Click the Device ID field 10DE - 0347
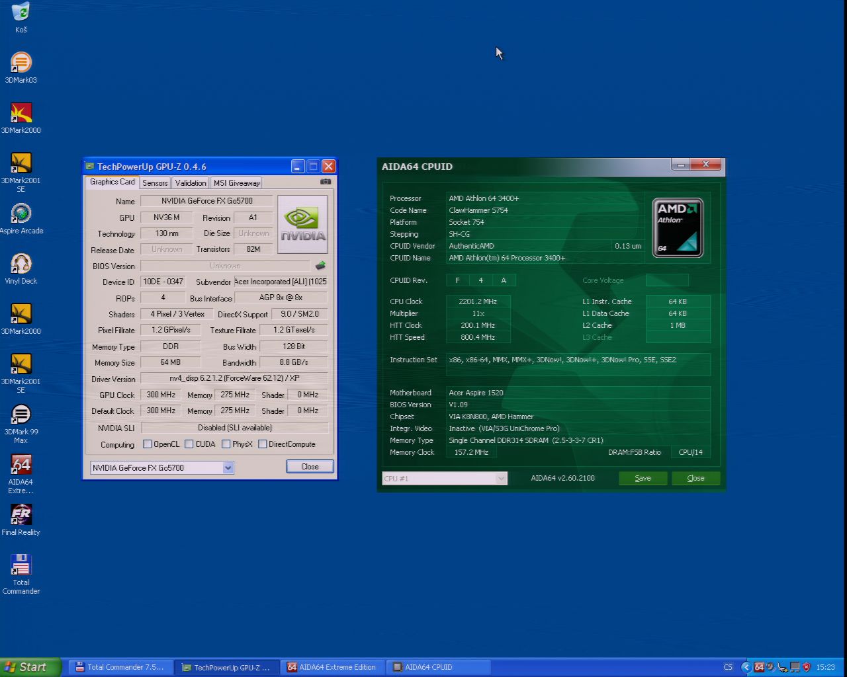847x677 pixels. coord(163,282)
